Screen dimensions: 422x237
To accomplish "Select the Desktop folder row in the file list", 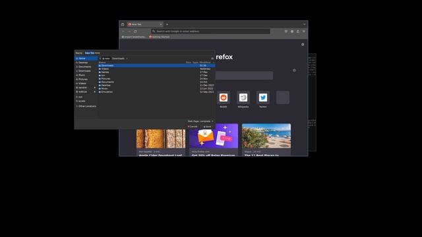I will 157,85.
